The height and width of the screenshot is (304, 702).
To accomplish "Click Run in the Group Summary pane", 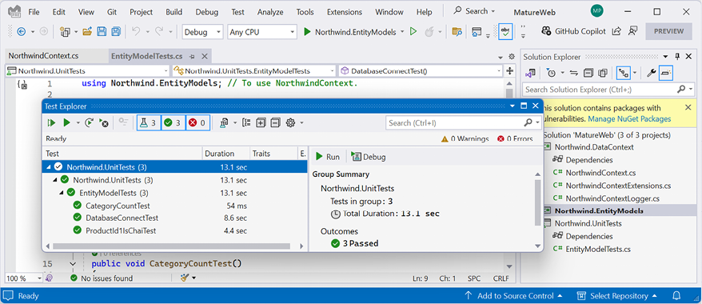I will pyautogui.click(x=328, y=157).
